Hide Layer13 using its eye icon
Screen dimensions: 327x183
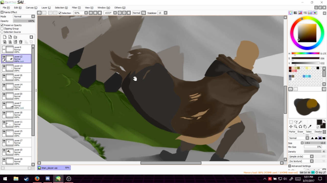(4, 66)
